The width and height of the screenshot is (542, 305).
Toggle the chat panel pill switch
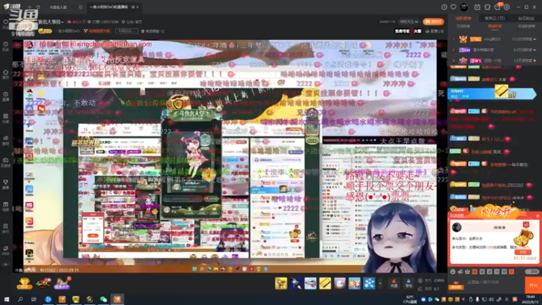coord(532,272)
